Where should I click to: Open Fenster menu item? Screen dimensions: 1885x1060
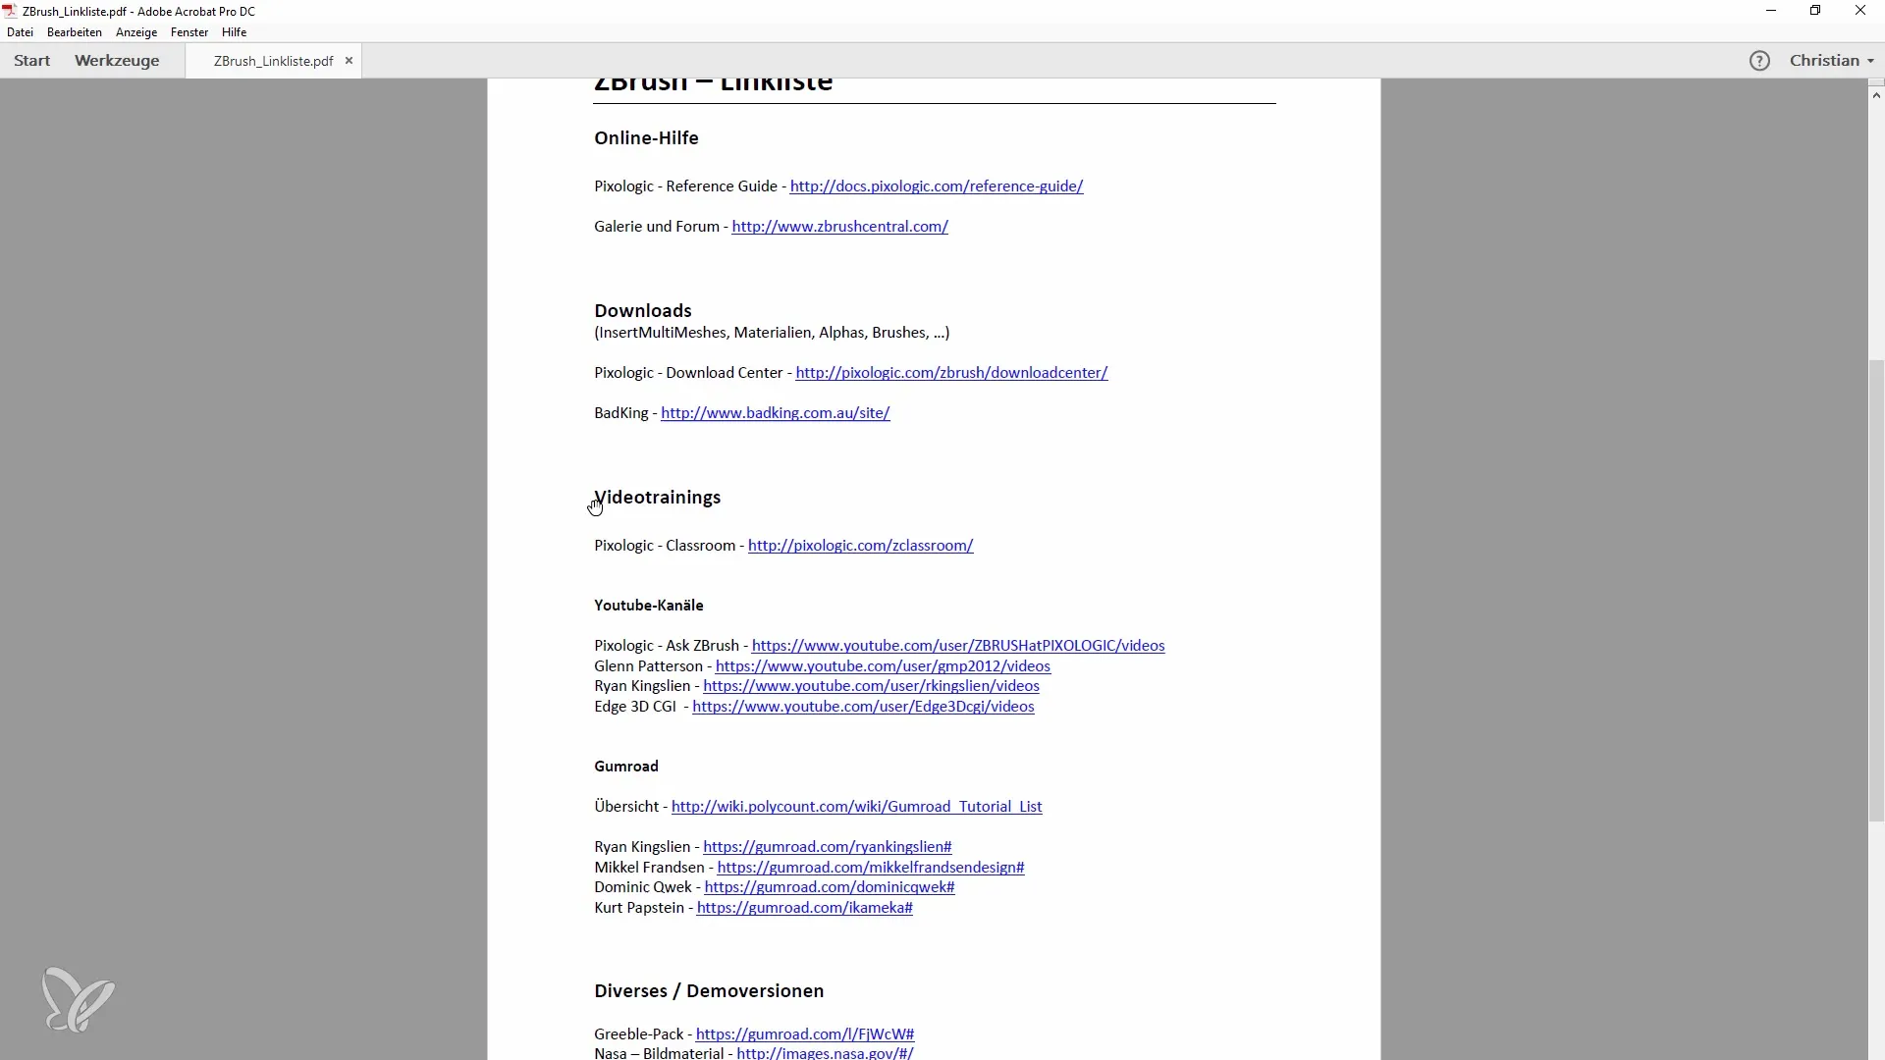pyautogui.click(x=188, y=31)
